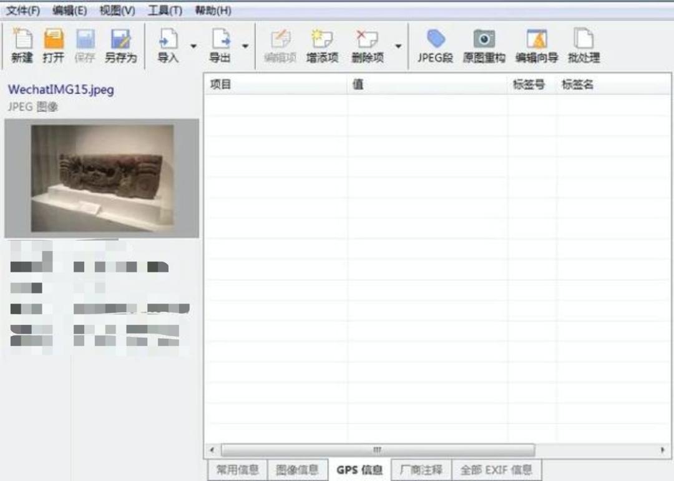Open the 工具(T) menu
Viewport: 674px width, 481px height.
[165, 11]
